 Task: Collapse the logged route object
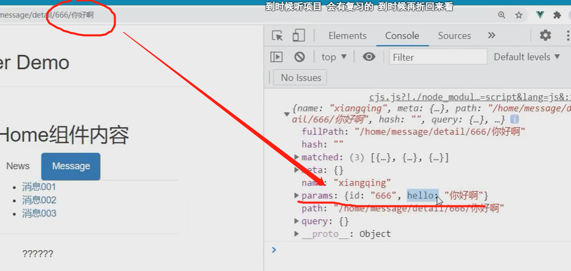point(287,114)
